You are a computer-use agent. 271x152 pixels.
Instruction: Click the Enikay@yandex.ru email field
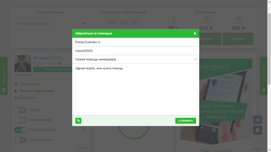(136, 42)
